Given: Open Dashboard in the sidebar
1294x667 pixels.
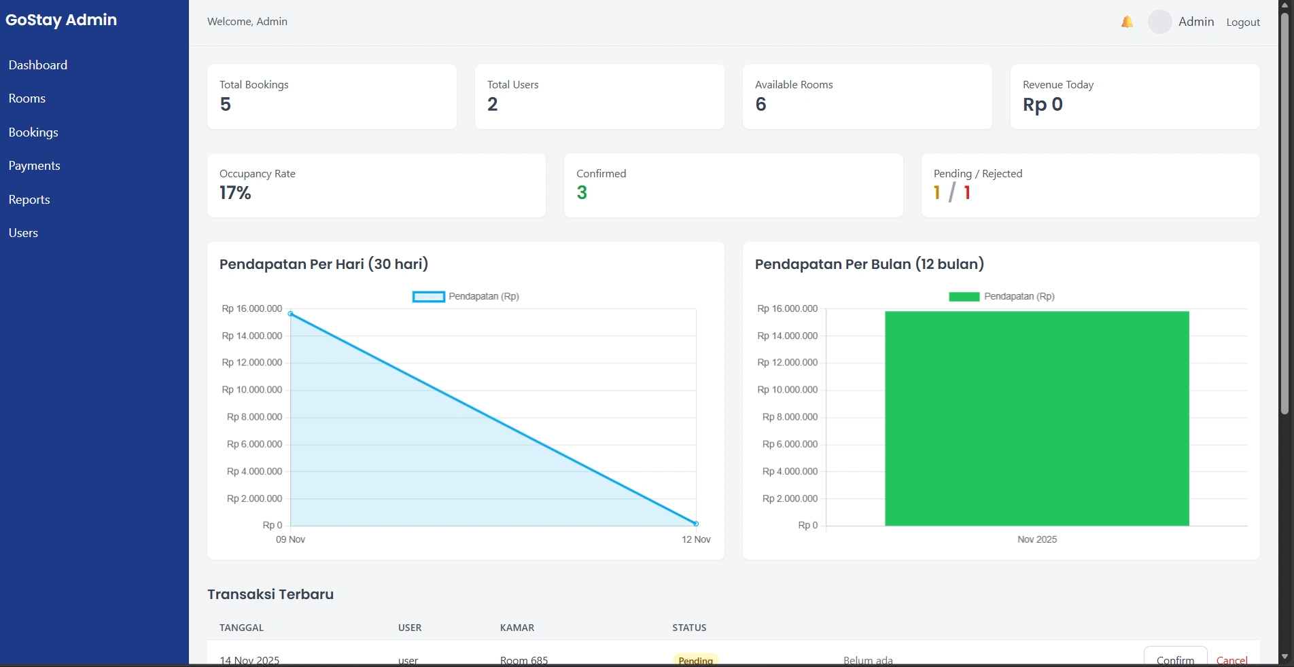Looking at the screenshot, I should [38, 65].
